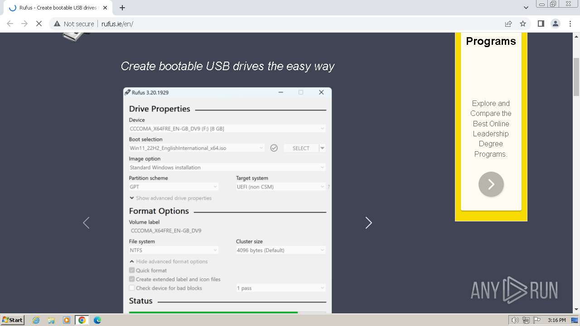Close the Rufus tab
This screenshot has height=326, width=580.
105,8
